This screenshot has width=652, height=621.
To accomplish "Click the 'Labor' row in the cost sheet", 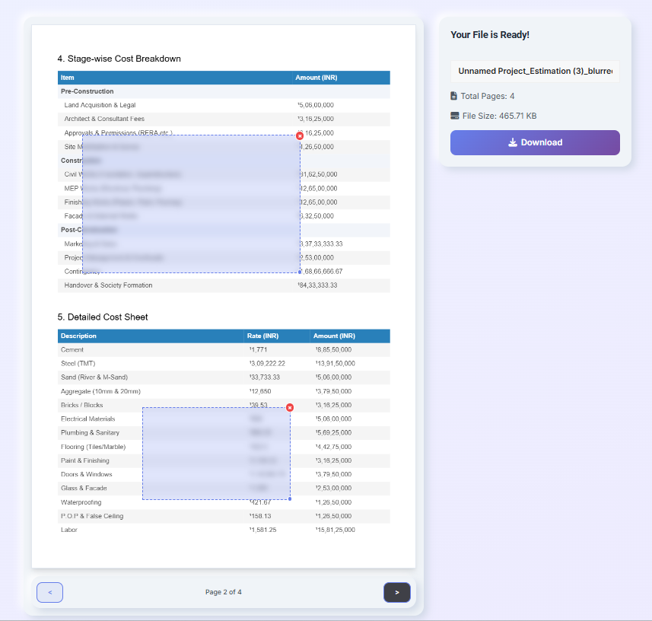I will 224,530.
